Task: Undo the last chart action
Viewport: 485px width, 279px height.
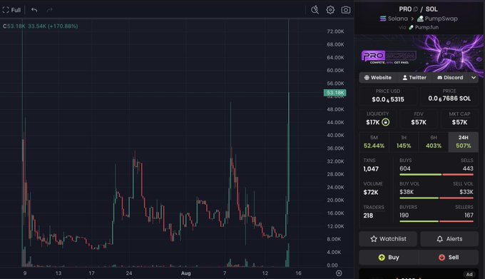Action: click(x=34, y=10)
